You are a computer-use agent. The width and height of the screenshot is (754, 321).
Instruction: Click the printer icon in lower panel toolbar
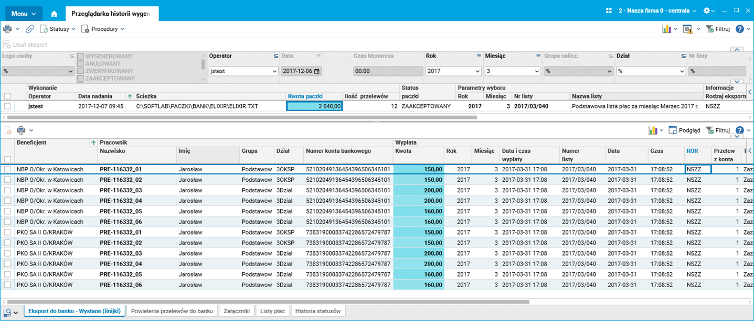(21, 130)
